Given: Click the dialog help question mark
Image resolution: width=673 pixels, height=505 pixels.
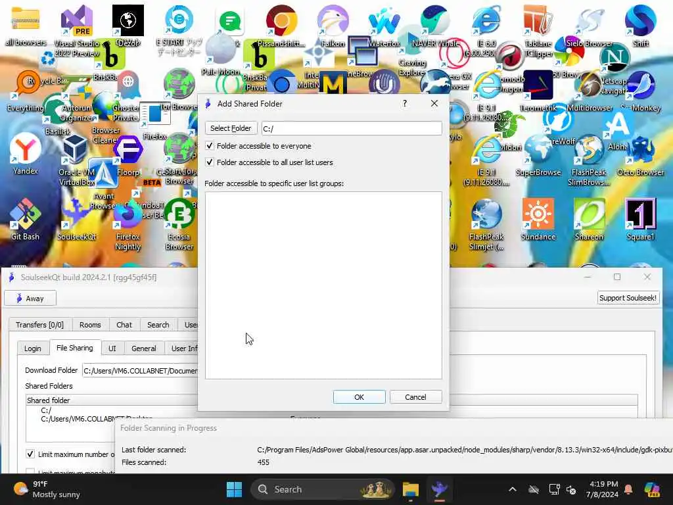Looking at the screenshot, I should [405, 103].
